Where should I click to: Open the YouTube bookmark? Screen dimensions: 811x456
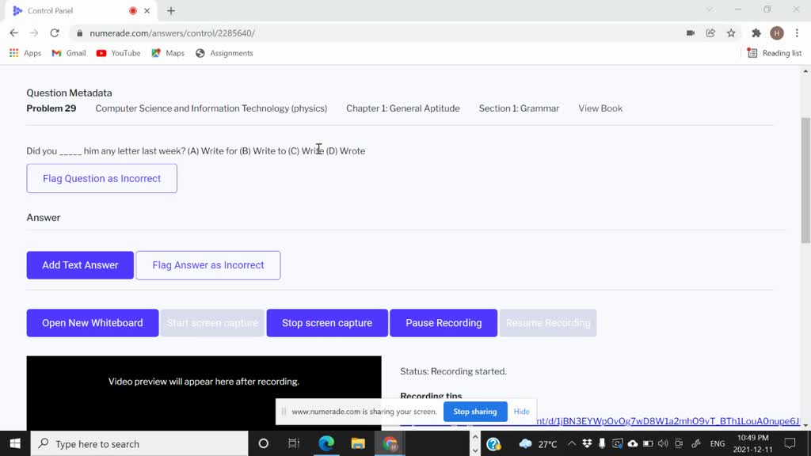pos(118,53)
